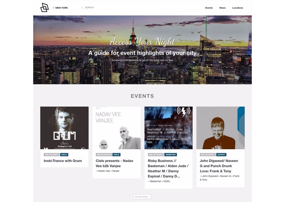Open the Grum event poster thumbnail

point(64,128)
